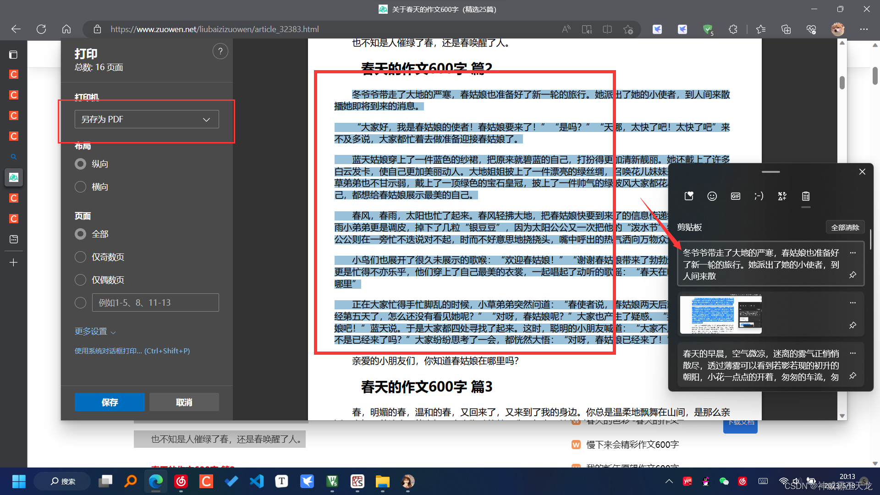
Task: Open the GIF tab in emoji panel
Action: coord(735,196)
